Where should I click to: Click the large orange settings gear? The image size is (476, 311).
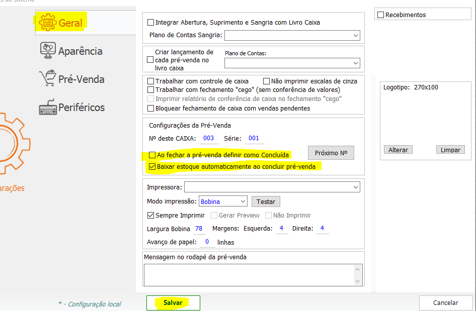pyautogui.click(x=10, y=143)
